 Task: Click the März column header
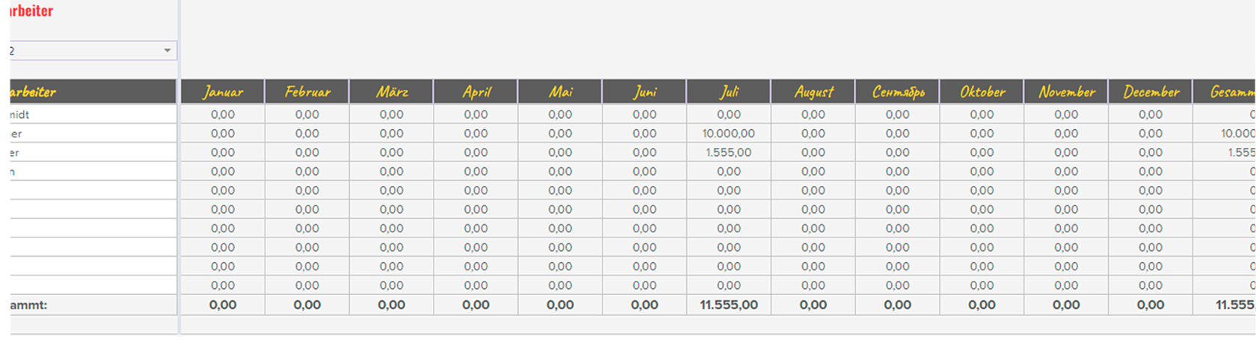point(392,92)
